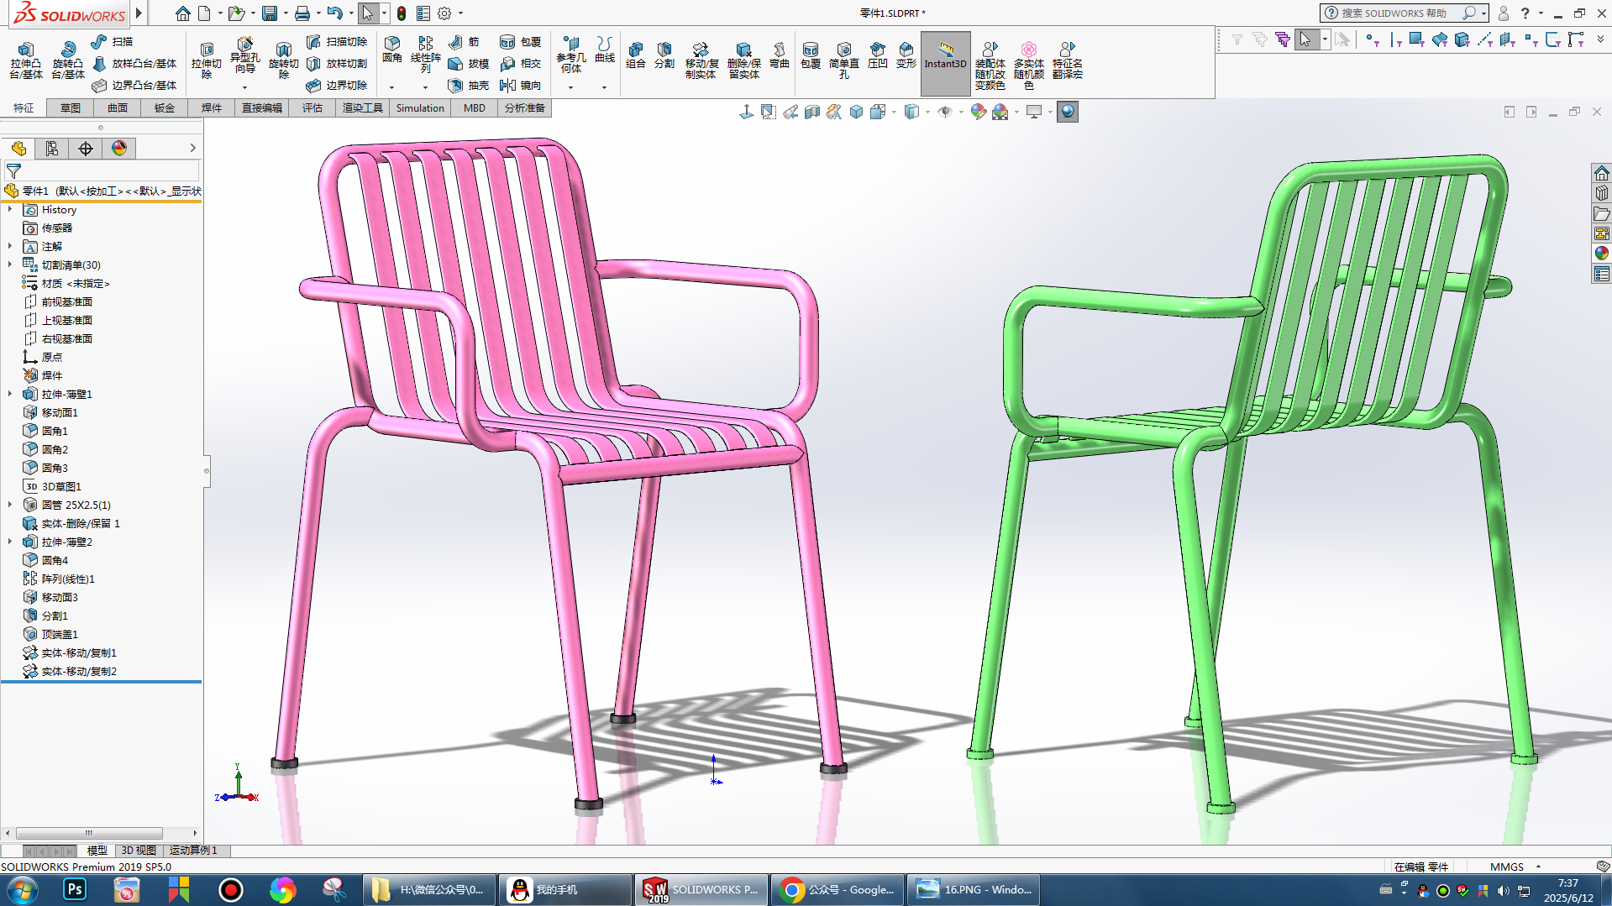
Task: Select the 圆角 fillet tool
Action: pyautogui.click(x=391, y=50)
